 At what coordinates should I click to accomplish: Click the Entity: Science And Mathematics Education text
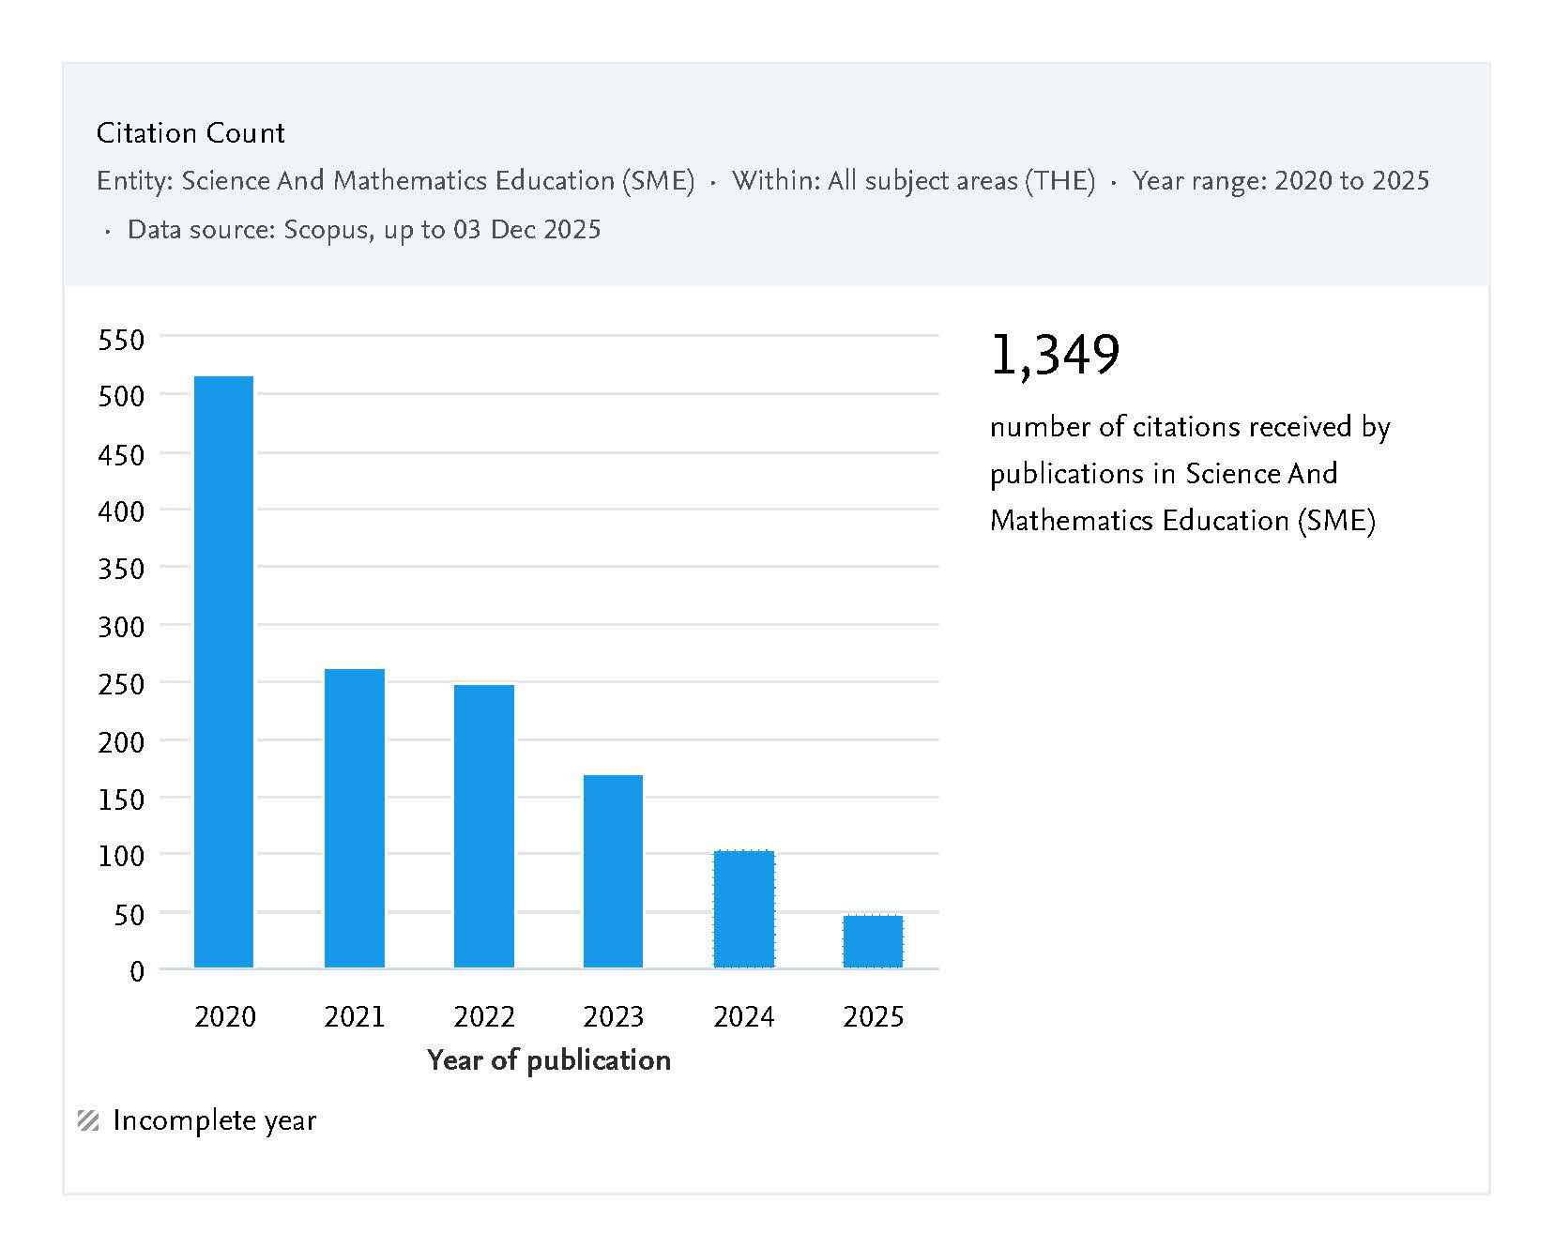click(x=395, y=180)
